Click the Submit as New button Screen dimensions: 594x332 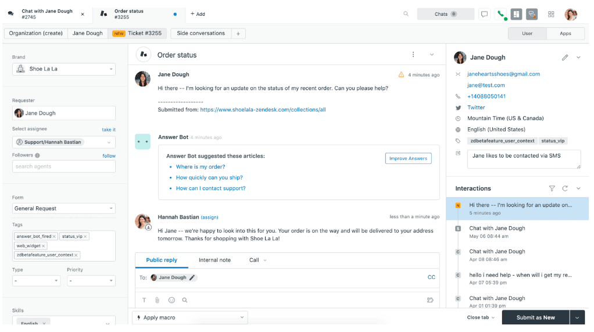pyautogui.click(x=535, y=317)
